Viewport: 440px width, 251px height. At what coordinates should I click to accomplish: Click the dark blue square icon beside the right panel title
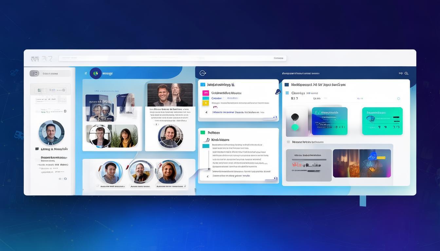(287, 85)
